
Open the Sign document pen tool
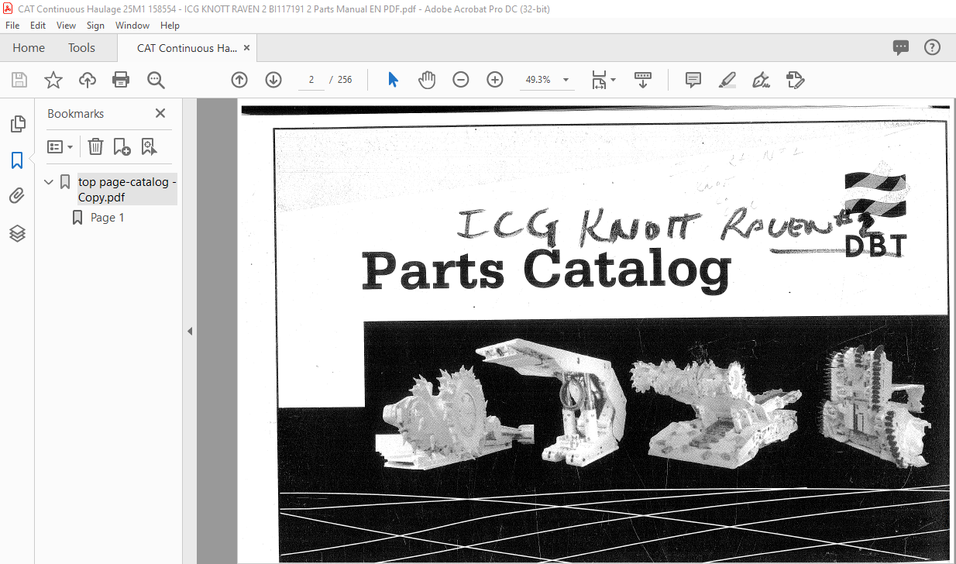click(x=761, y=80)
